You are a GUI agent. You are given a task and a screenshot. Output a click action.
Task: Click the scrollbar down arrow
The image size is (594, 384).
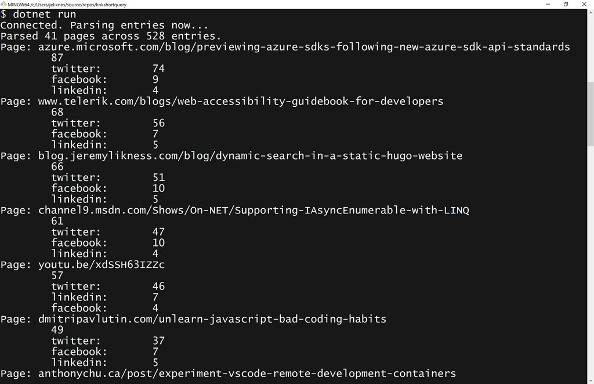tap(591, 380)
